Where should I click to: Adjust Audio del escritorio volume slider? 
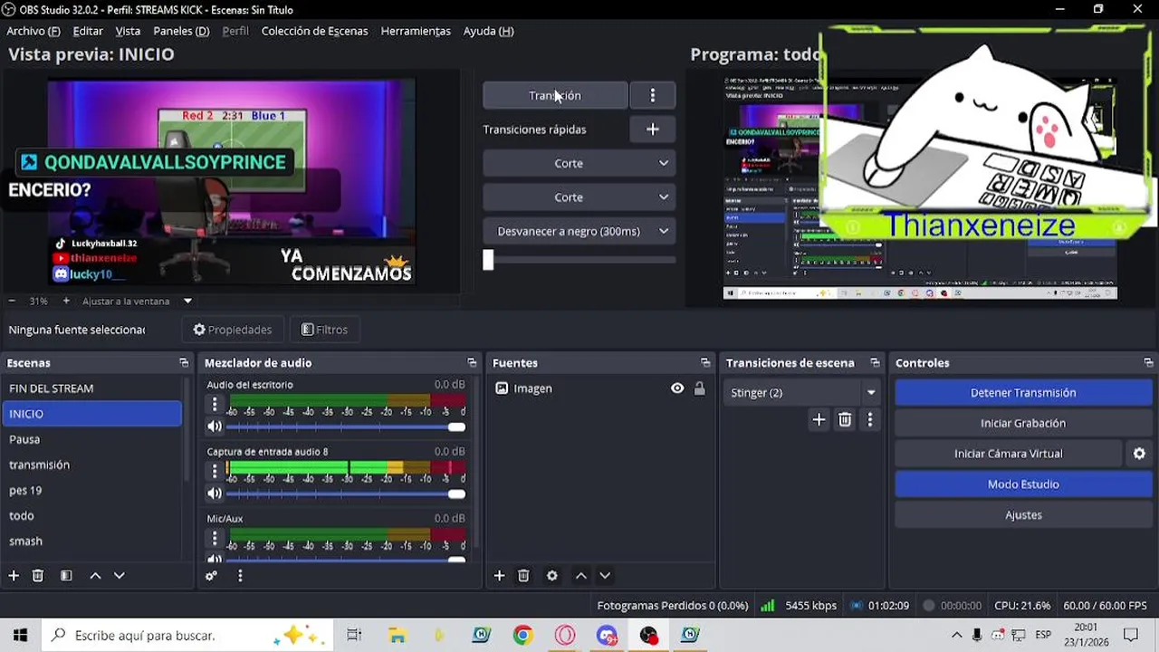346,427
